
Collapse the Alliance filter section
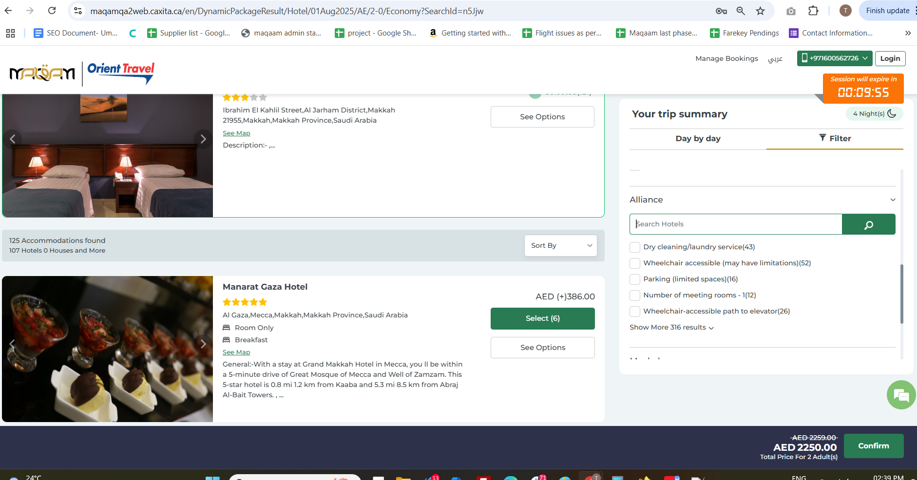click(x=892, y=200)
